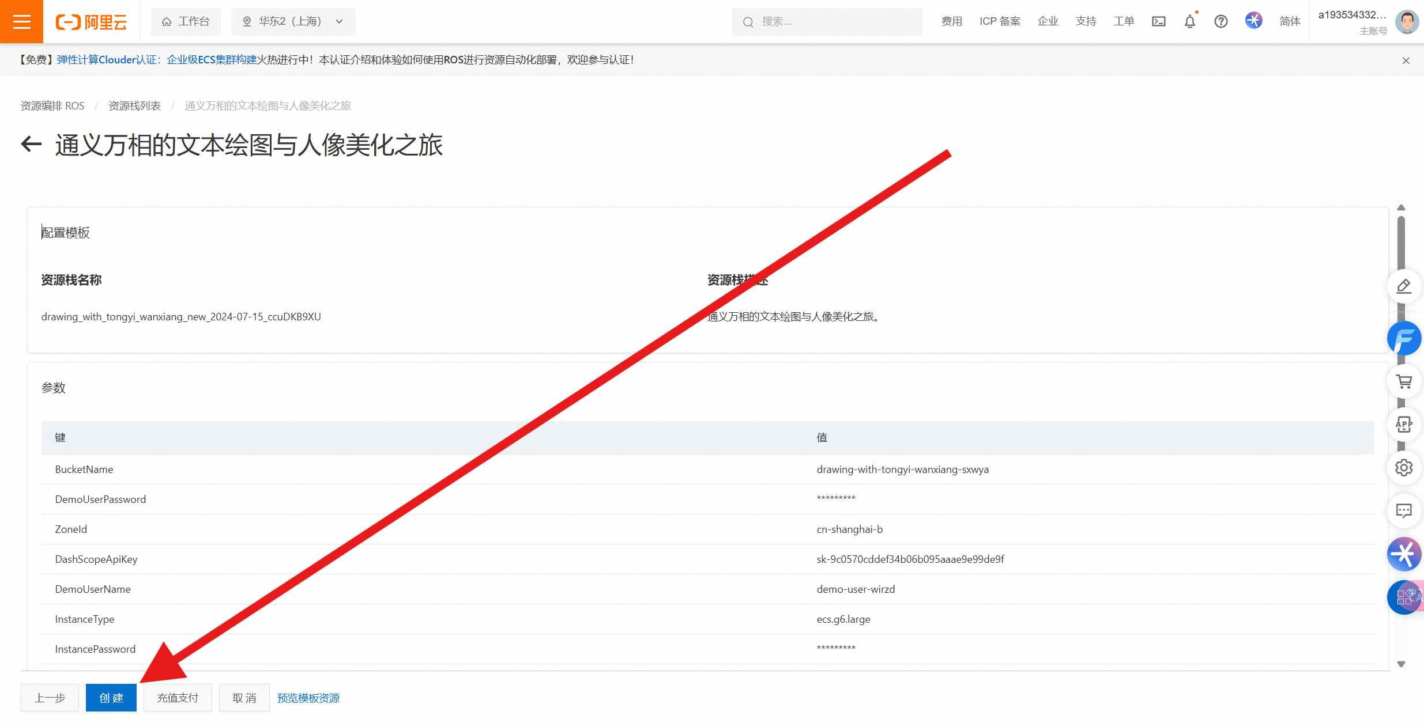Open the feedback chat floating icon

1404,510
